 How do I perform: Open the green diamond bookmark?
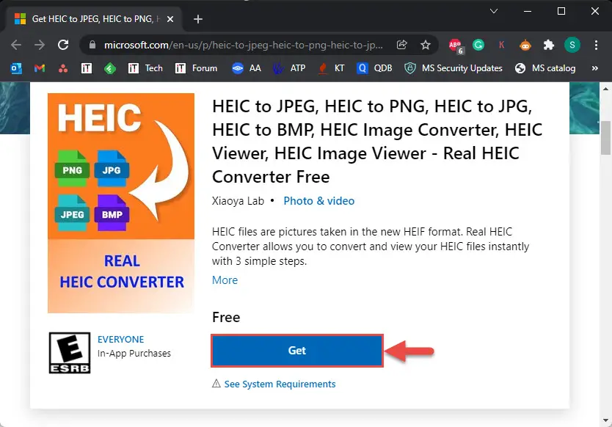110,69
